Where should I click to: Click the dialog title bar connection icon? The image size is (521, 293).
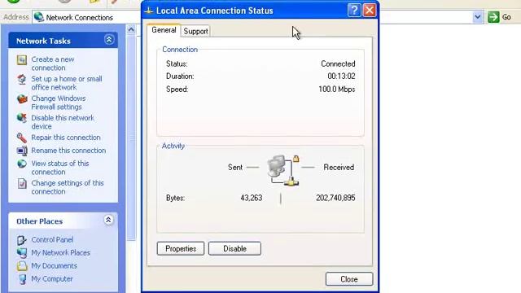[148, 11]
